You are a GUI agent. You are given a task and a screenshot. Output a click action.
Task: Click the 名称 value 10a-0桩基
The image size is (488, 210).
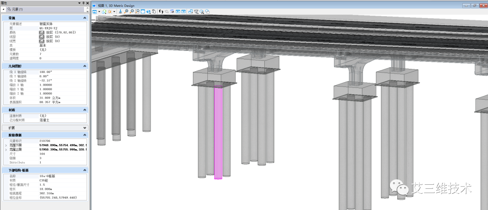(x=47, y=176)
